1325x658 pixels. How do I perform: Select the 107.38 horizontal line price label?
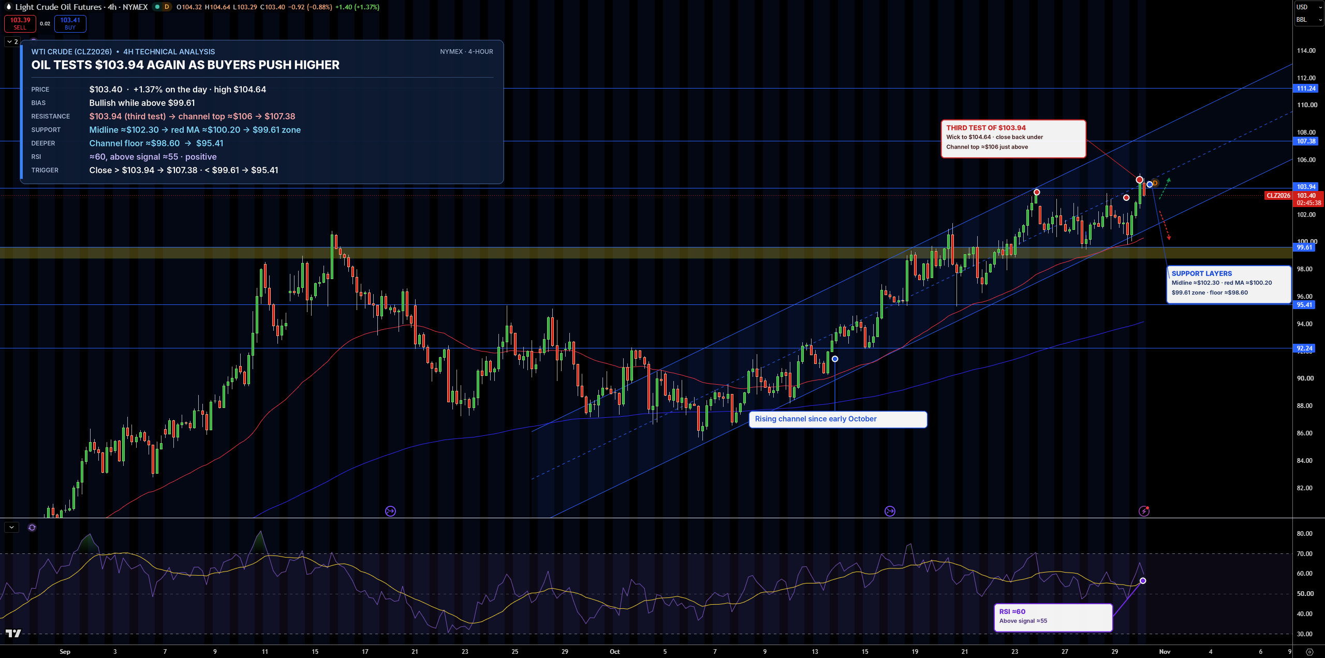click(x=1306, y=141)
